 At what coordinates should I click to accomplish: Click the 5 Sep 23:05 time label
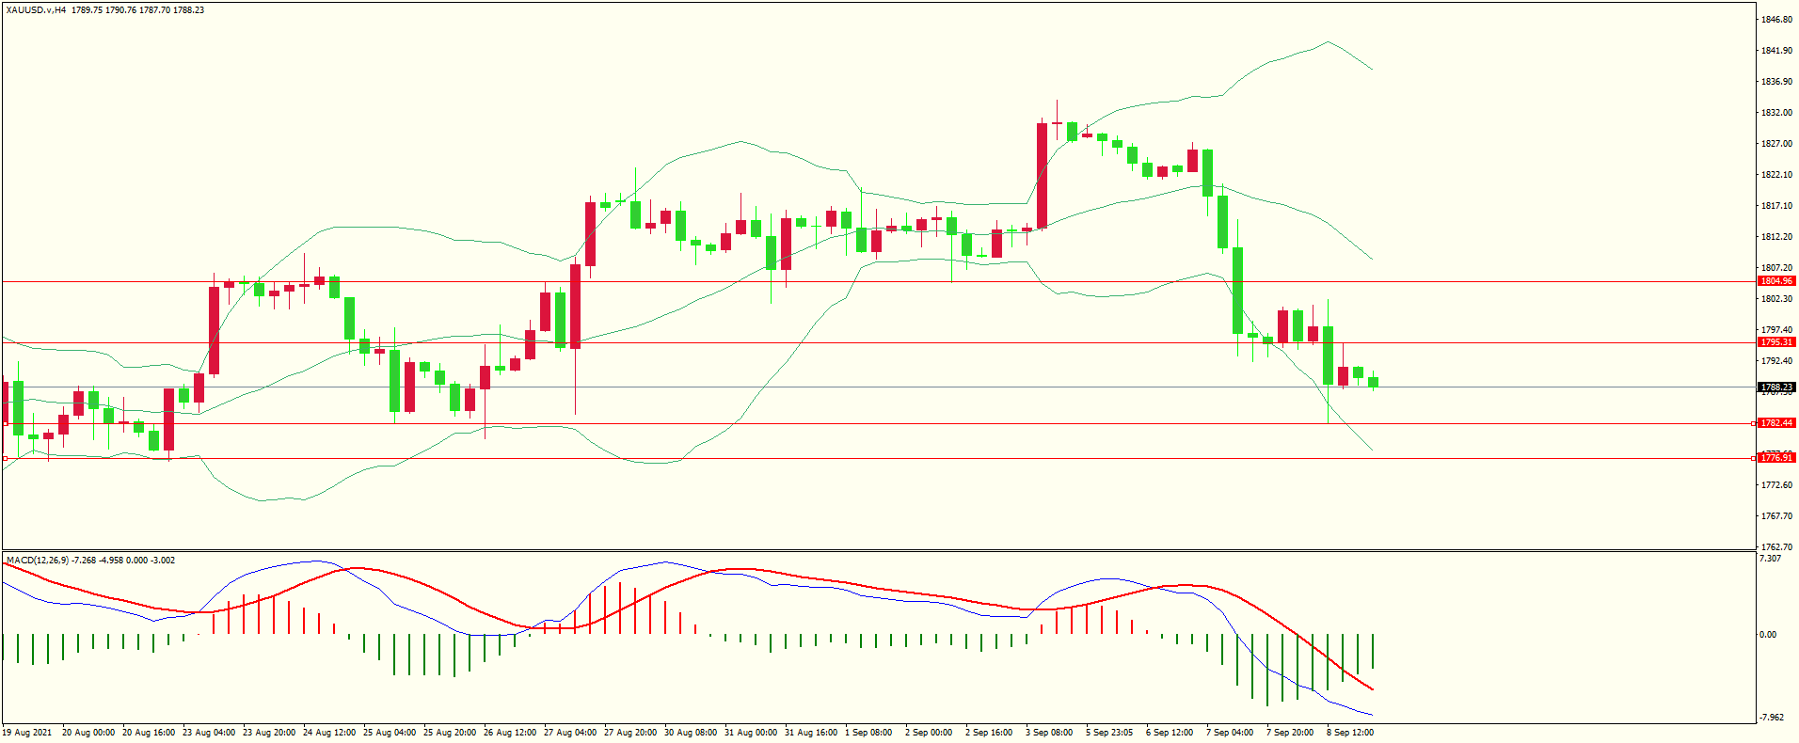point(1109,733)
